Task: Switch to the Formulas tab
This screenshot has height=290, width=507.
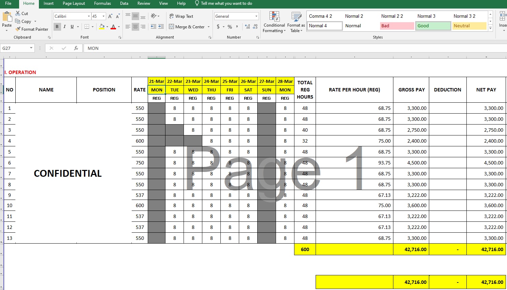Action: (102, 3)
